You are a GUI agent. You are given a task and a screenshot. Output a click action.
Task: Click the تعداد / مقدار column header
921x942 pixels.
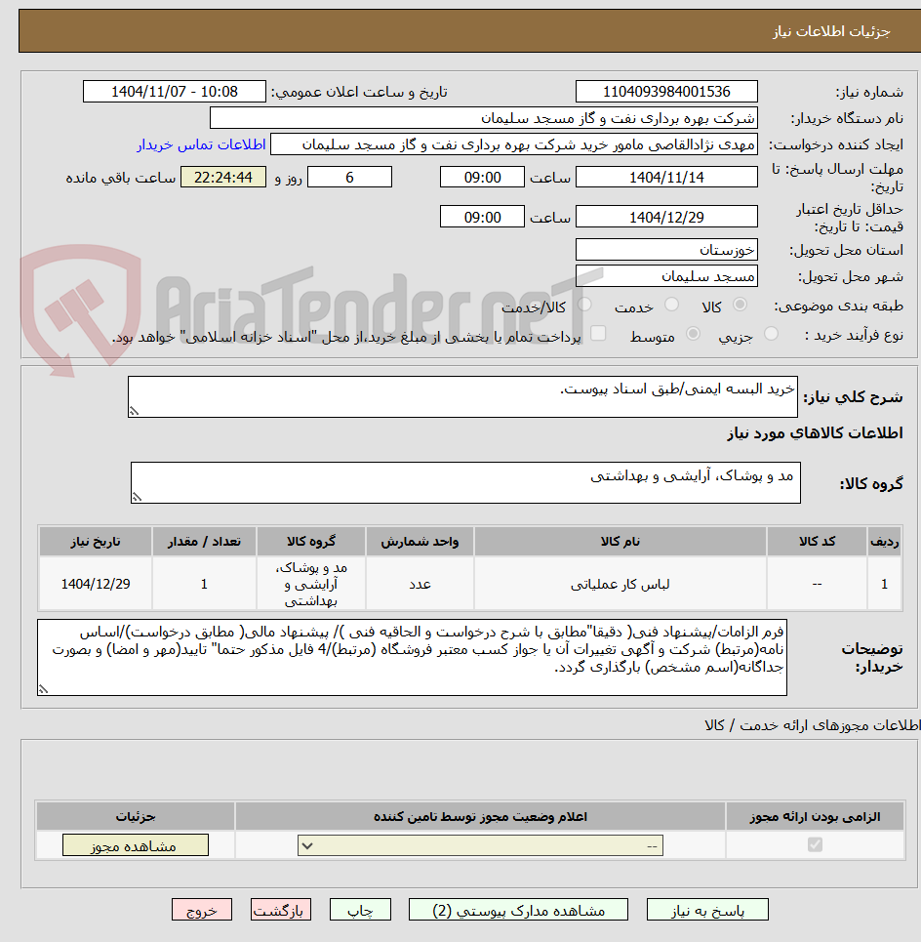coord(204,542)
